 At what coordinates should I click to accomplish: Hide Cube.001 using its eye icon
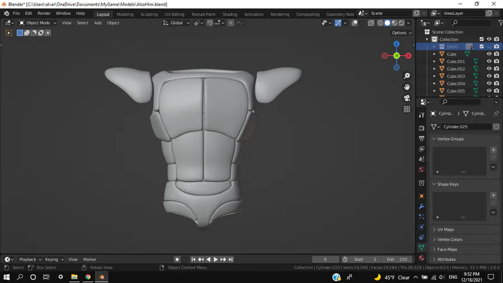coord(489,62)
